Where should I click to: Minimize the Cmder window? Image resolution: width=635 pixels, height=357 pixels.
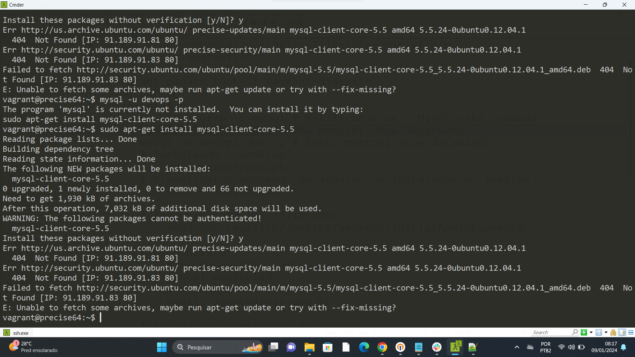[x=586, y=5]
